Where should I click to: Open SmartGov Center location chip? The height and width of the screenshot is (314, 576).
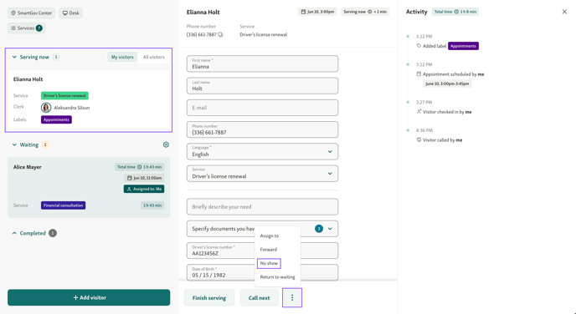(x=31, y=13)
